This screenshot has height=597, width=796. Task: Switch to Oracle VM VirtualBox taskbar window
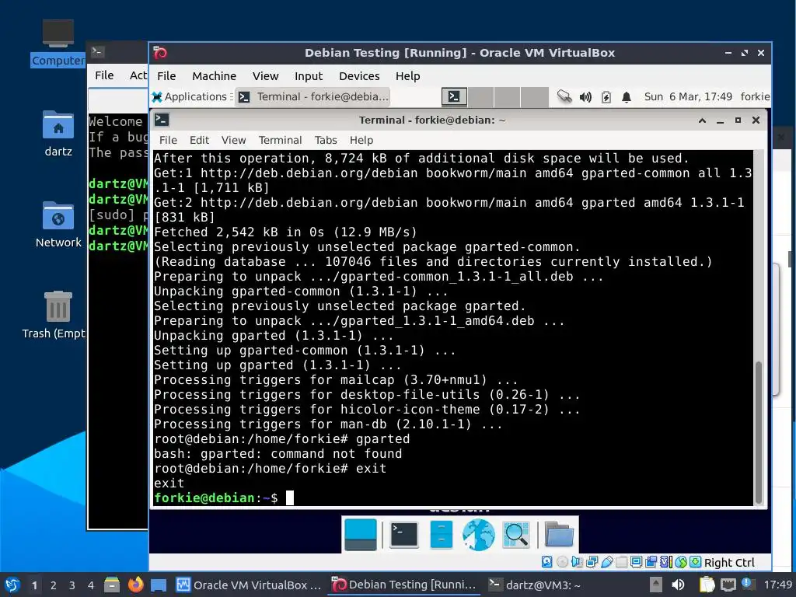pos(249,585)
